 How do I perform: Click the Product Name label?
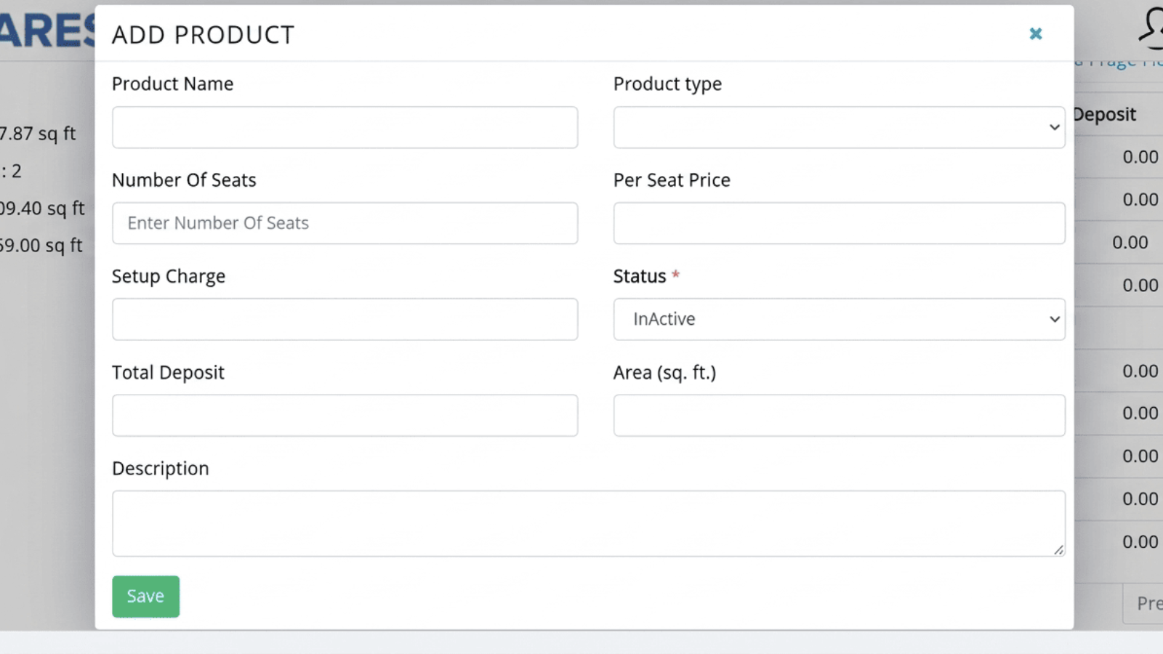pos(172,84)
